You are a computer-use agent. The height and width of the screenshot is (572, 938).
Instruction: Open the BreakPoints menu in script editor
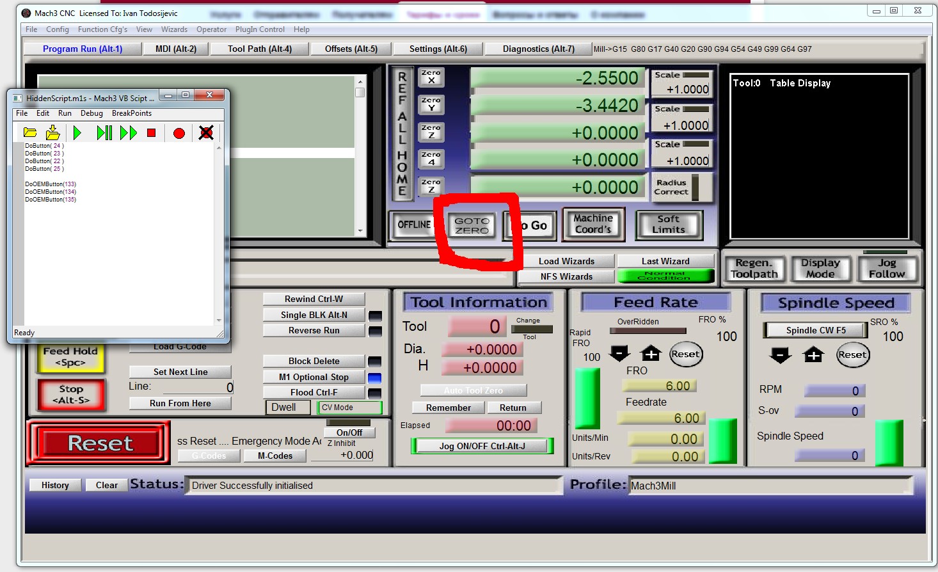pos(132,113)
